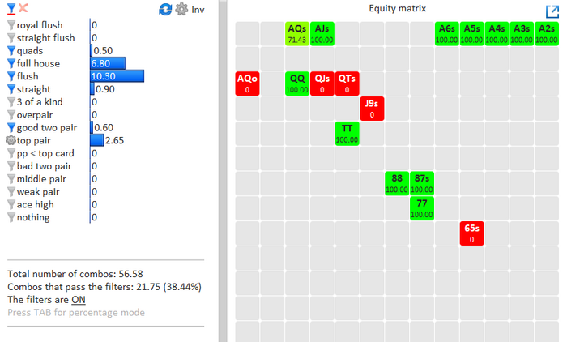Click the underlined ON filters link
The image size is (567, 342).
79,299
